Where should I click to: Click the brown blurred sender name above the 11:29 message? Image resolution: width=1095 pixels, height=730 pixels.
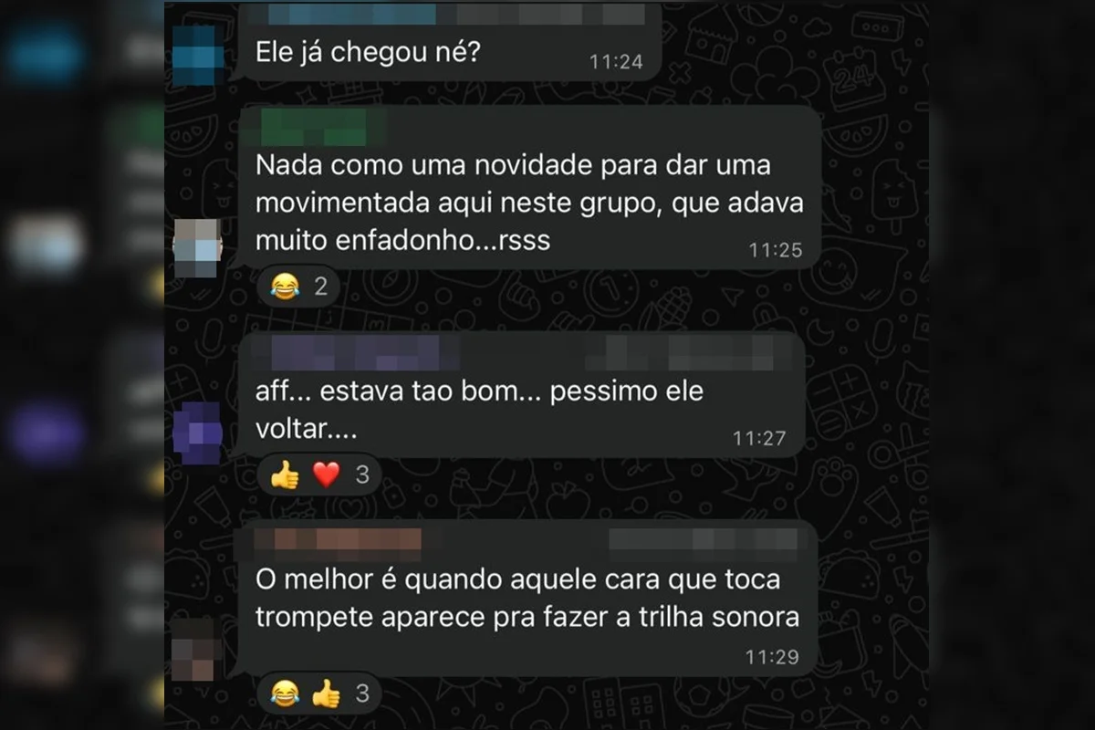click(x=339, y=540)
